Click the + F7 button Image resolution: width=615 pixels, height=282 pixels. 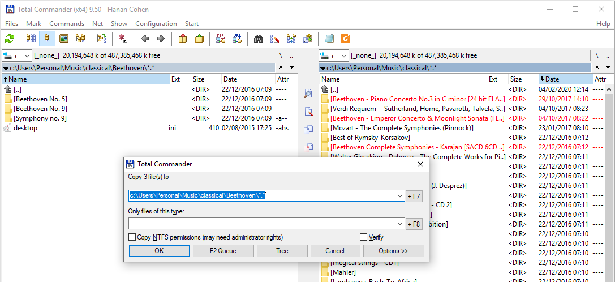pos(414,196)
